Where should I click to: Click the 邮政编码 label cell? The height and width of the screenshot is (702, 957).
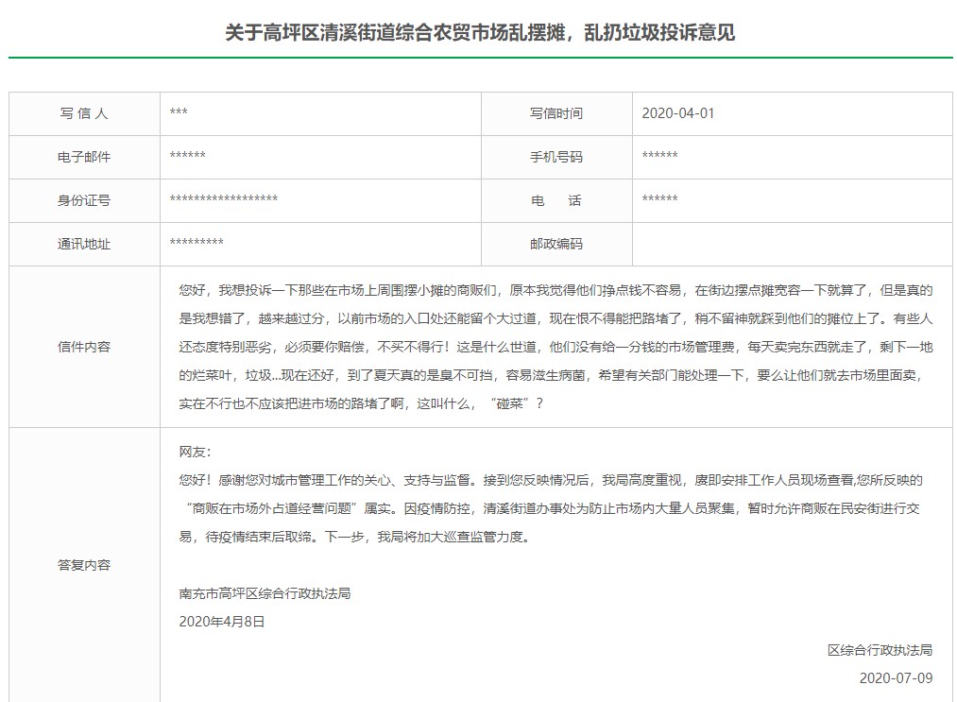[555, 244]
